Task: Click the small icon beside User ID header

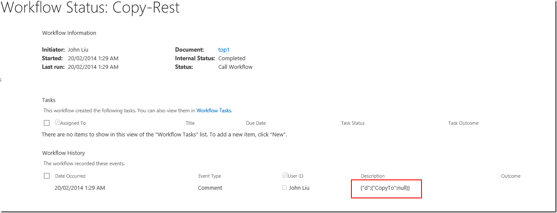Action: 285,175
